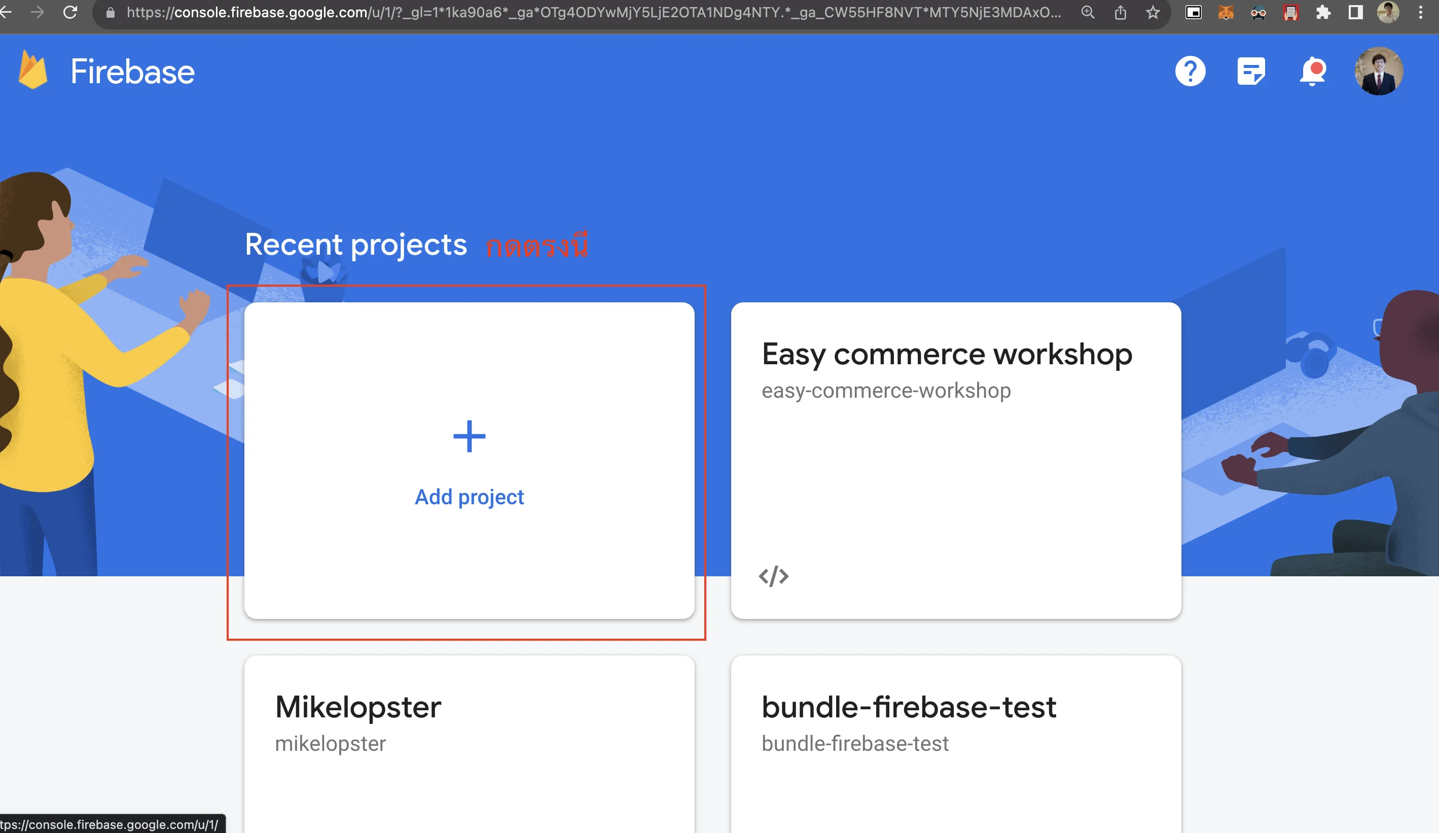The width and height of the screenshot is (1439, 833).
Task: Open the Chrome three-dot menu
Action: coord(1420,13)
